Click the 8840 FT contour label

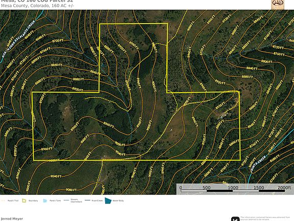pos(57,65)
